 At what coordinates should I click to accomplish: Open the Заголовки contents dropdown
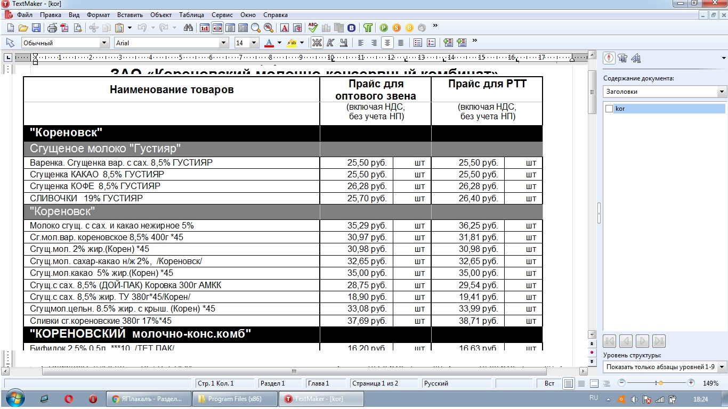pos(722,92)
